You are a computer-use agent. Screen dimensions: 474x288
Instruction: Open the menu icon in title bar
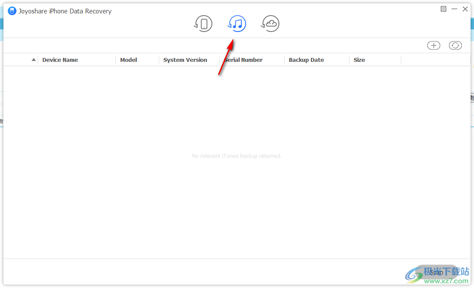point(443,9)
